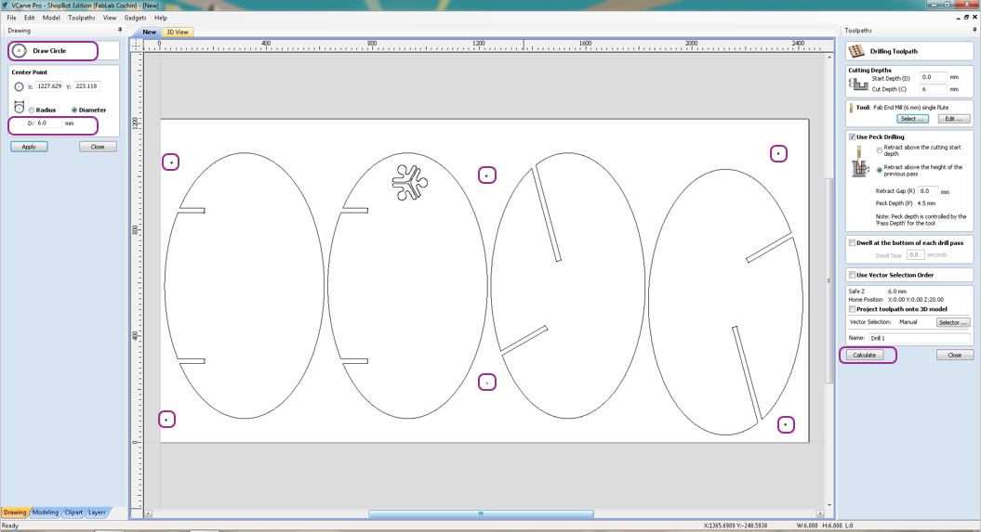Click the Dwell Time seconds field
Screen dimensions: 981x532
pyautogui.click(x=915, y=254)
